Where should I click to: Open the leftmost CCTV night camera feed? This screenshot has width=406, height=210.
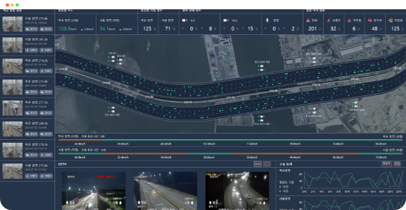point(94,191)
